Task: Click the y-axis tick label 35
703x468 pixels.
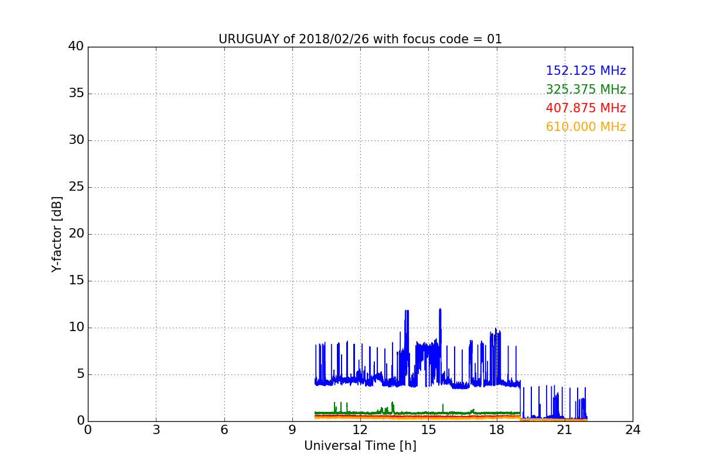Action: pos(76,94)
